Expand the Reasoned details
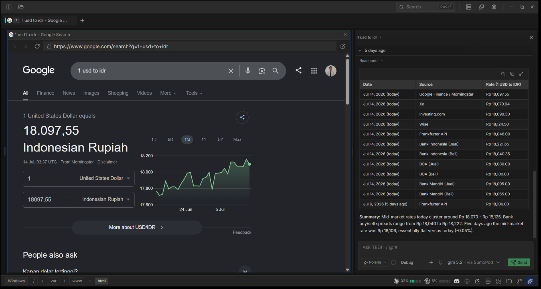The image size is (541, 289). pos(371,60)
